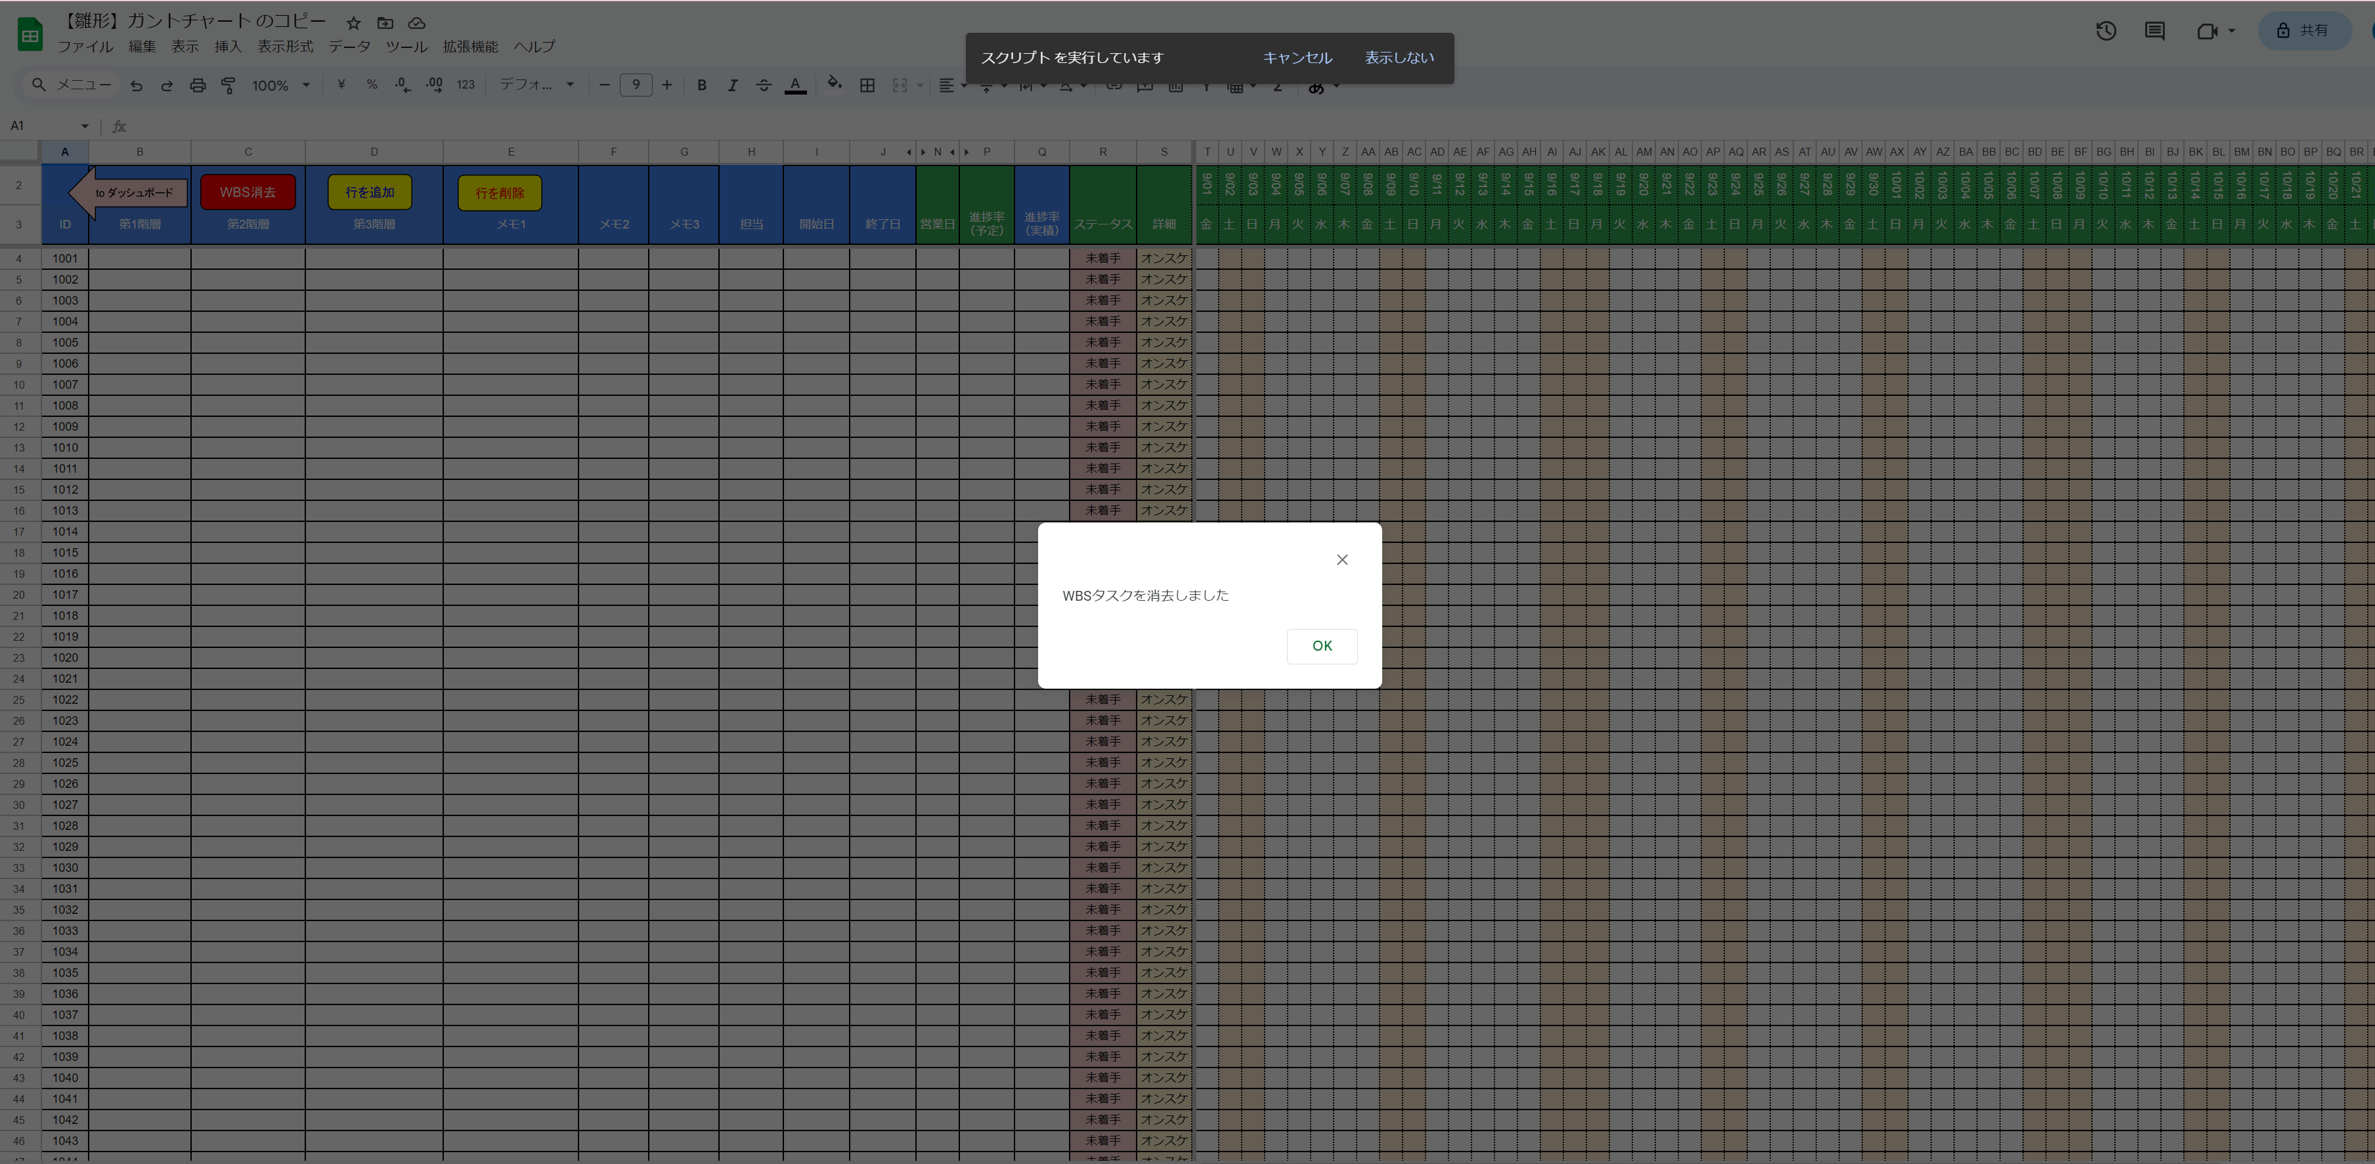
Task: Expand the zoom level 100% dropdown
Action: click(x=281, y=85)
